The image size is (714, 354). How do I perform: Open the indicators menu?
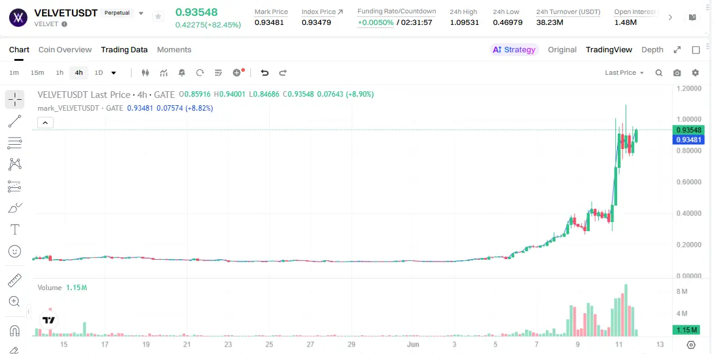pyautogui.click(x=163, y=73)
